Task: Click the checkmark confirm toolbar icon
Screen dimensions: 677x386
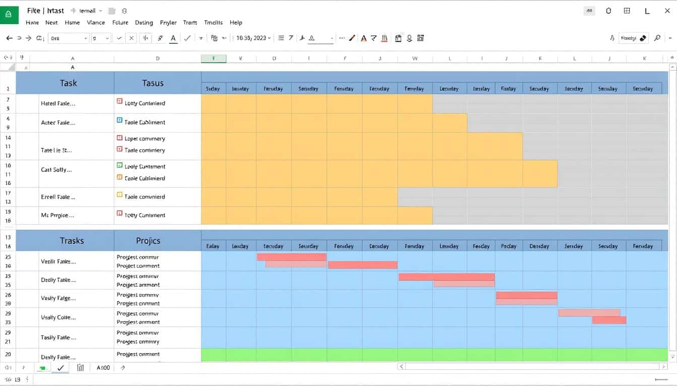Action: pos(119,38)
